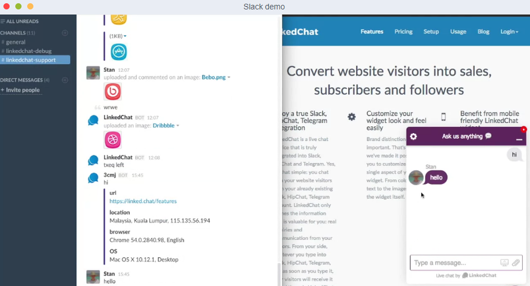Click the Channels section header
This screenshot has width=530, height=286.
point(17,33)
